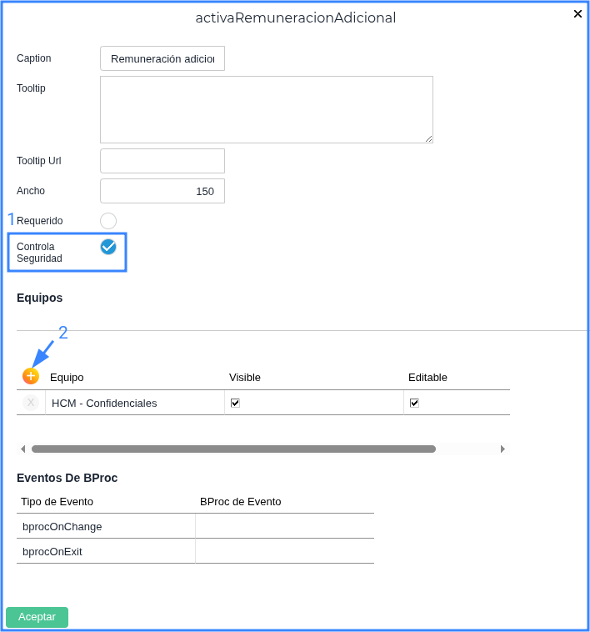Select the Ancho width field
The width and height of the screenshot is (590, 632).
162,191
